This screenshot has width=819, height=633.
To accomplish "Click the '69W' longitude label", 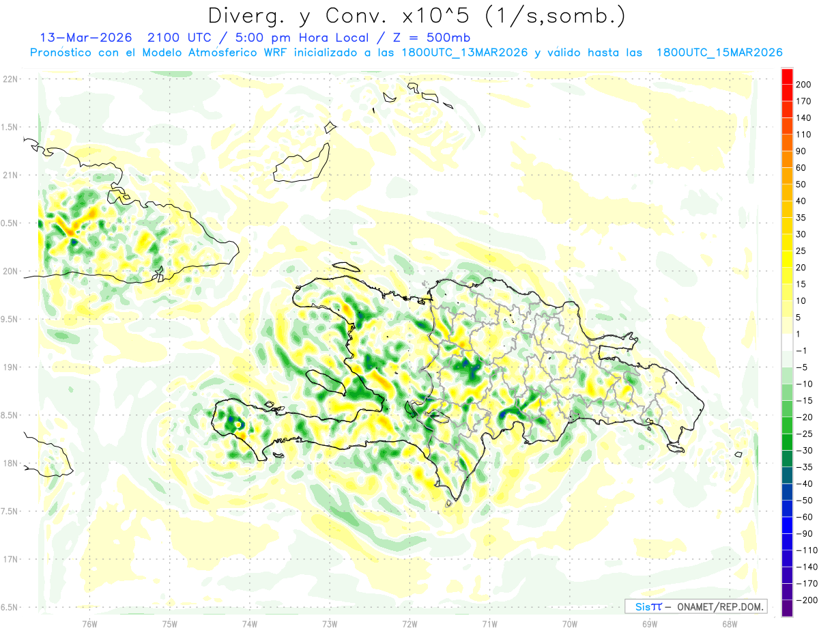I will (x=650, y=624).
